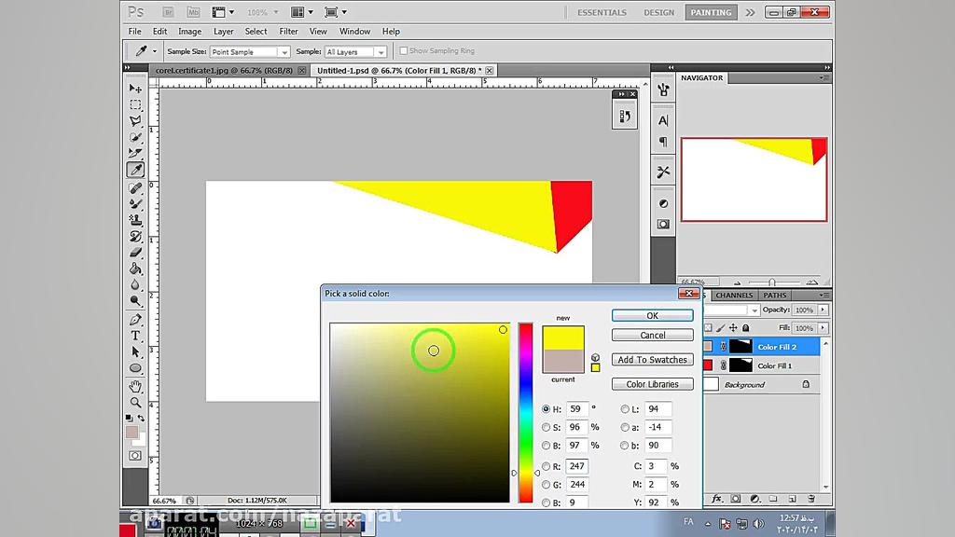Switch to the Channels tab
Viewport: 955px width, 537px height.
734,296
